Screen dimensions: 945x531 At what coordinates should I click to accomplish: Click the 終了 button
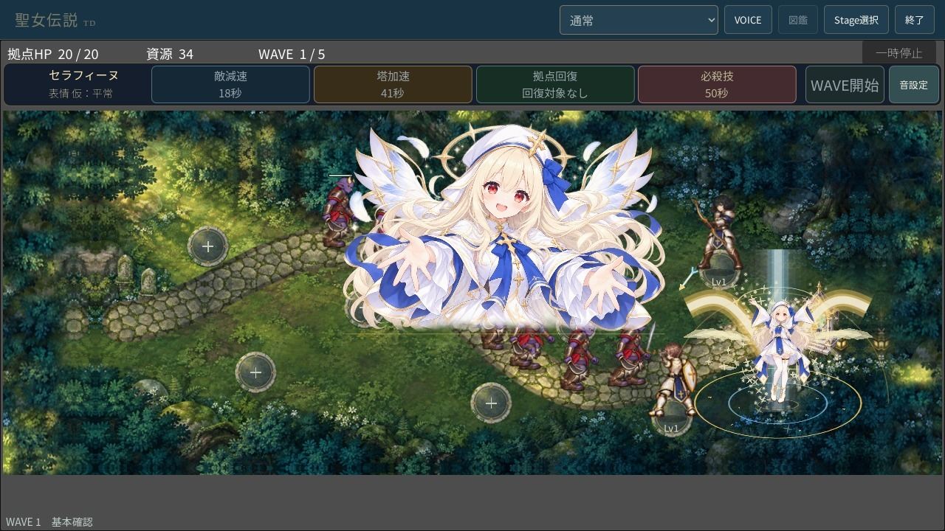tap(915, 20)
